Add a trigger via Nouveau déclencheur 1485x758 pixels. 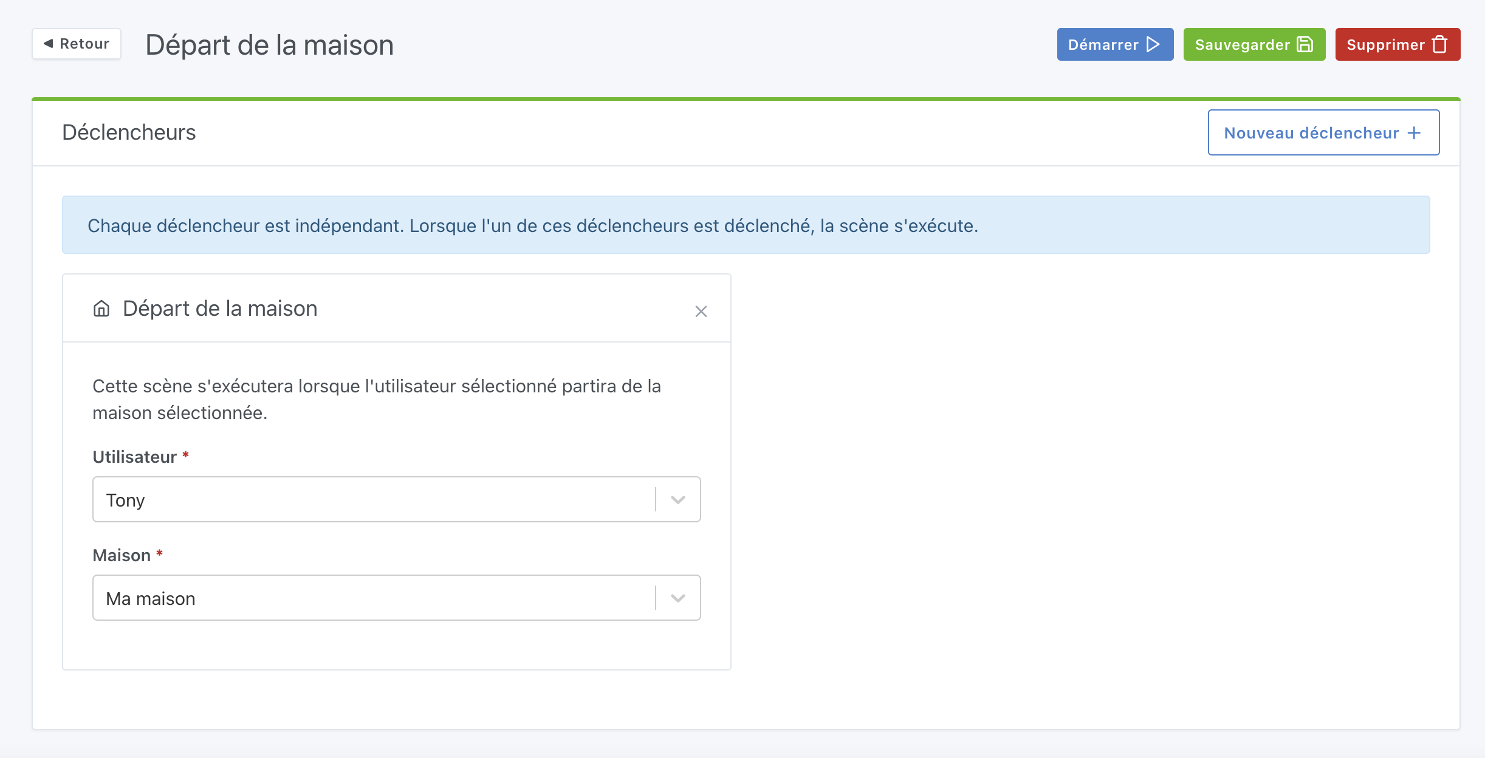tap(1323, 132)
